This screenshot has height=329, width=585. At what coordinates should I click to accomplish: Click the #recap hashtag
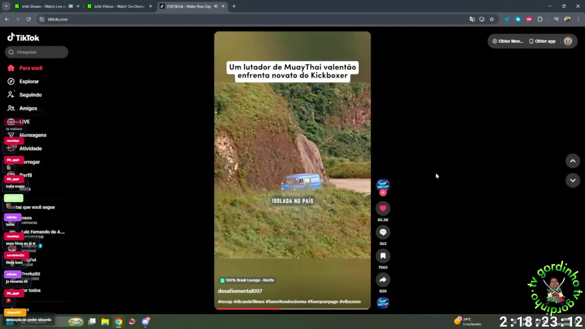coord(225,302)
